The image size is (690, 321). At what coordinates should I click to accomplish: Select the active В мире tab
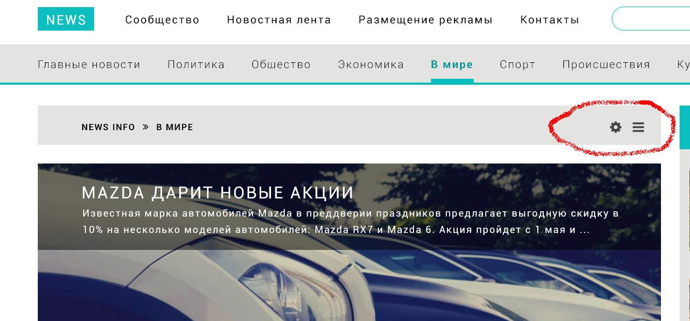[x=452, y=65]
